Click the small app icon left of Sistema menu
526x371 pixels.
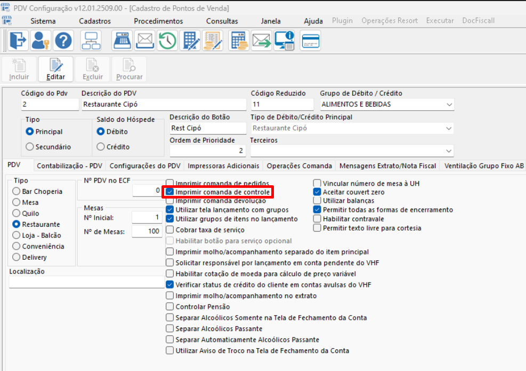[x=7, y=20]
